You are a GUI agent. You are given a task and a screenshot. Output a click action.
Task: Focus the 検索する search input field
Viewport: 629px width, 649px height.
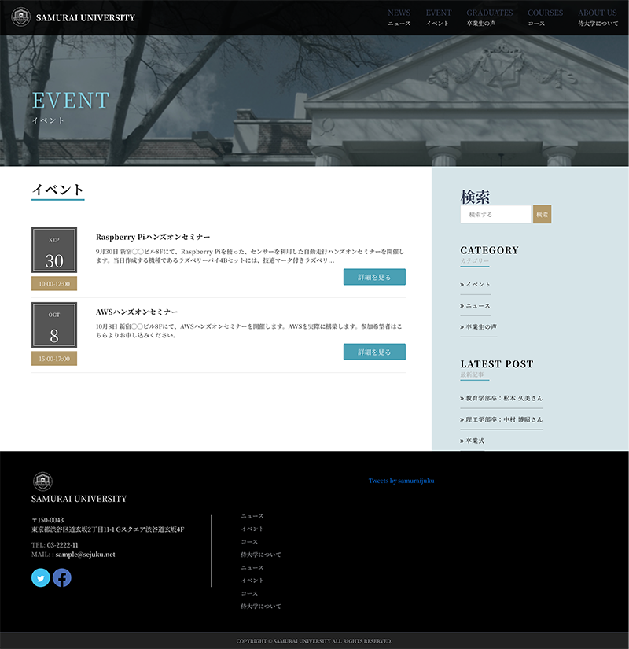[x=495, y=215]
